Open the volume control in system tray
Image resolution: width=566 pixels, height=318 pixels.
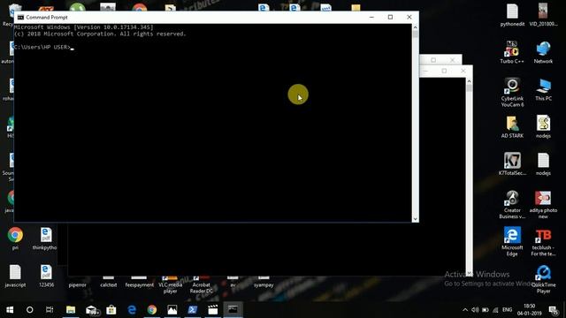(x=475, y=310)
